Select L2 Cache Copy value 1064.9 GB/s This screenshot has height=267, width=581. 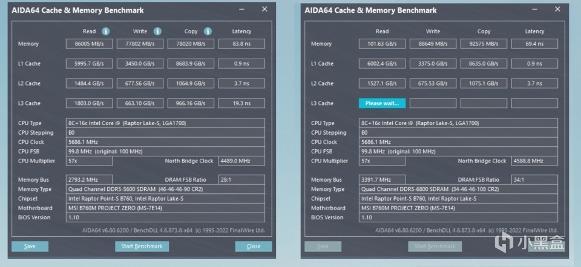click(x=191, y=83)
